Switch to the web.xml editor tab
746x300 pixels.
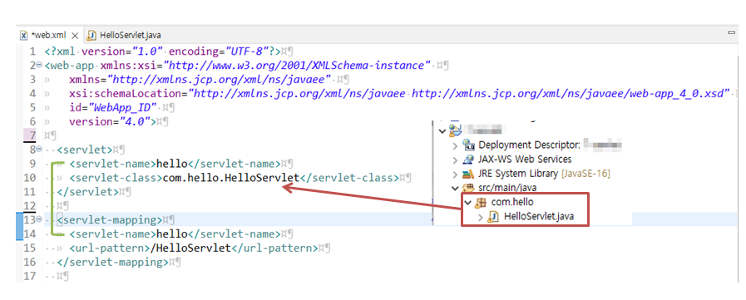[x=48, y=36]
